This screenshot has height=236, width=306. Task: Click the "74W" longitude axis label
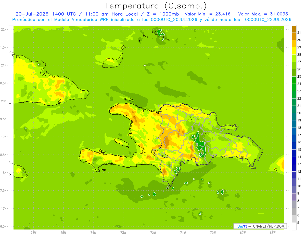93,232
